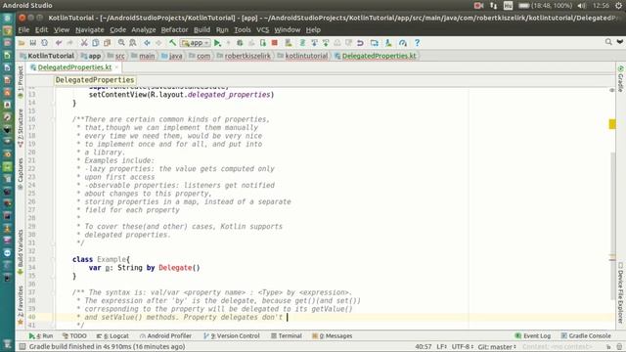The width and height of the screenshot is (626, 352).
Task: Open the File menu
Action: tap(23, 30)
